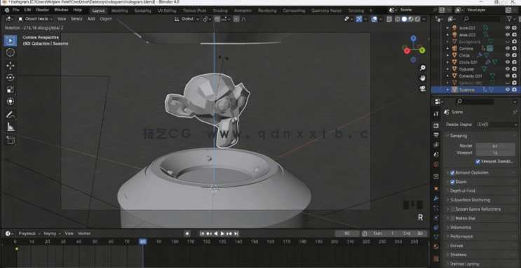
Task: Switch to rendered viewport shading
Action: point(417,19)
